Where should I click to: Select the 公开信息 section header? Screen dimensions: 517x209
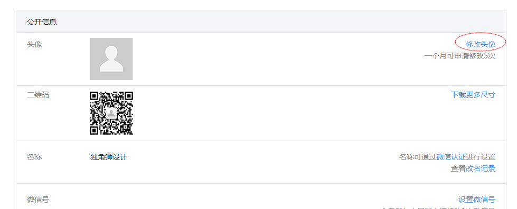point(42,22)
